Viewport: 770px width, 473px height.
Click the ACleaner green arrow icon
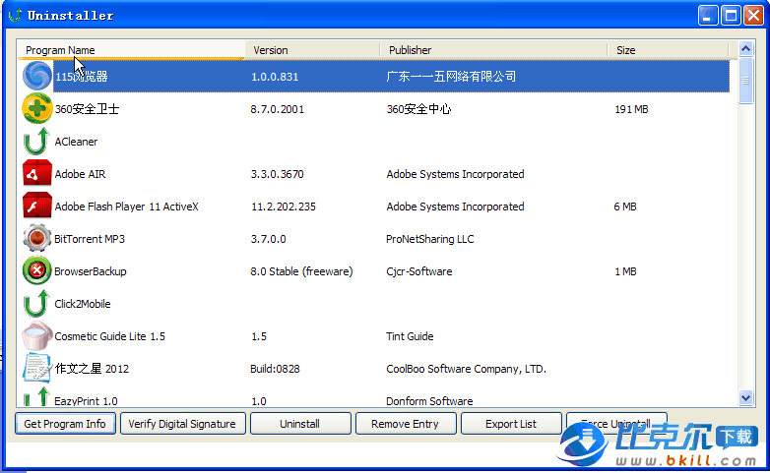[36, 142]
